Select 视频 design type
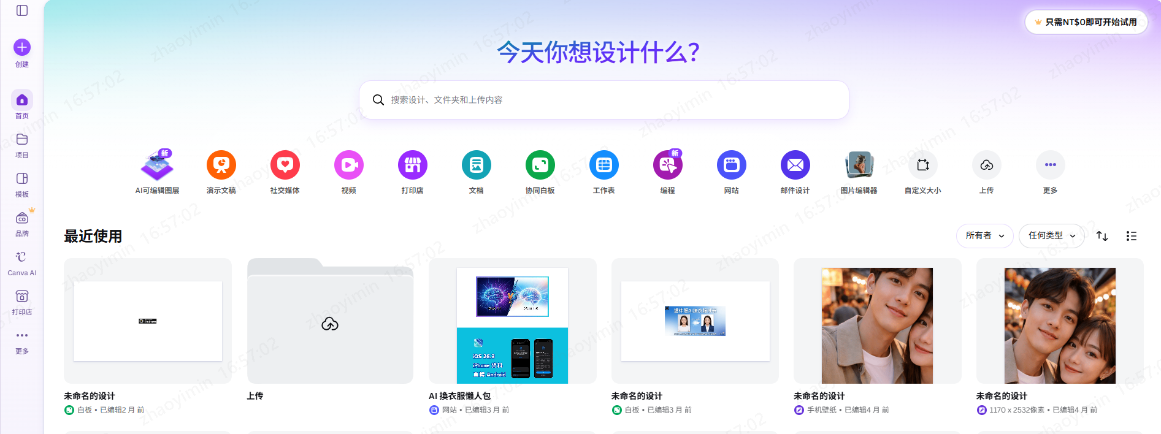Image resolution: width=1161 pixels, height=434 pixels. point(349,172)
